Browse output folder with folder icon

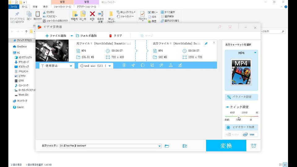[167, 146]
